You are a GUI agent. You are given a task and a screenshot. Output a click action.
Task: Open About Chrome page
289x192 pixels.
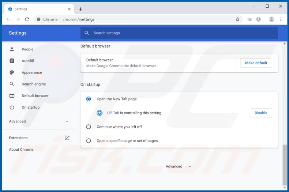point(21,150)
